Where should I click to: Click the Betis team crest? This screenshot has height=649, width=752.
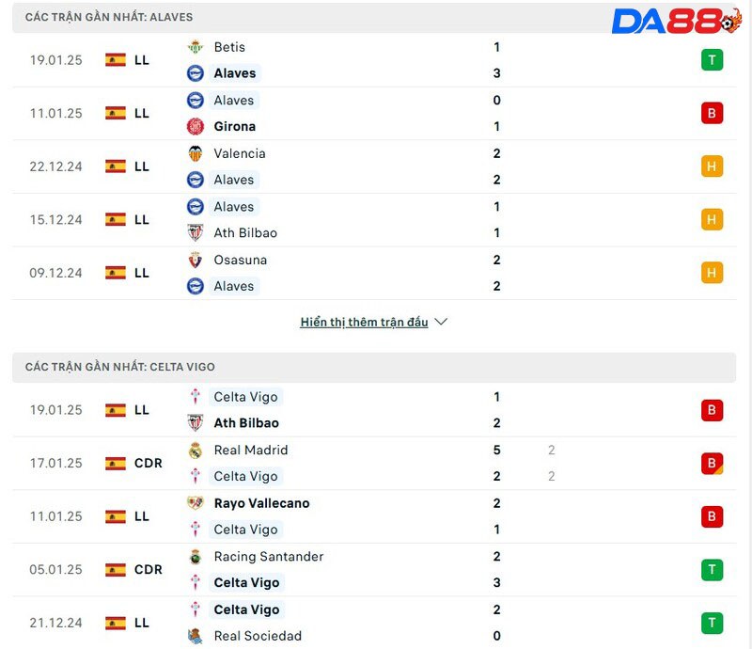[x=196, y=47]
